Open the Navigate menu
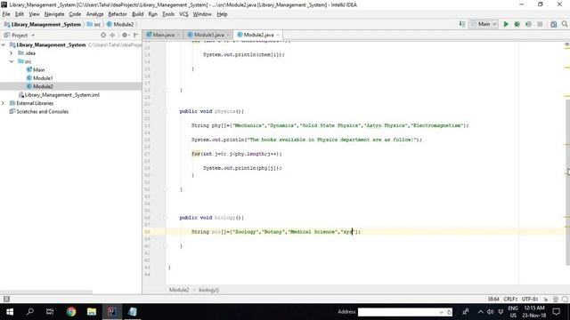 54,14
